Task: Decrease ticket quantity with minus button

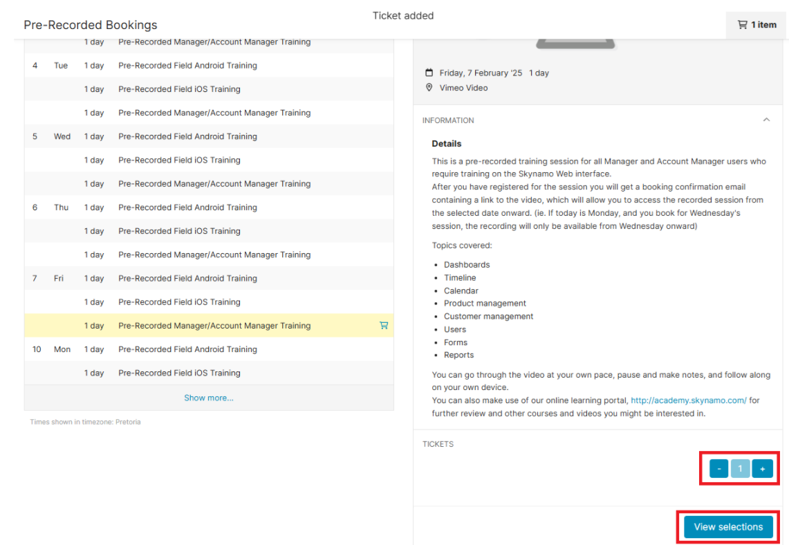Action: (x=719, y=469)
